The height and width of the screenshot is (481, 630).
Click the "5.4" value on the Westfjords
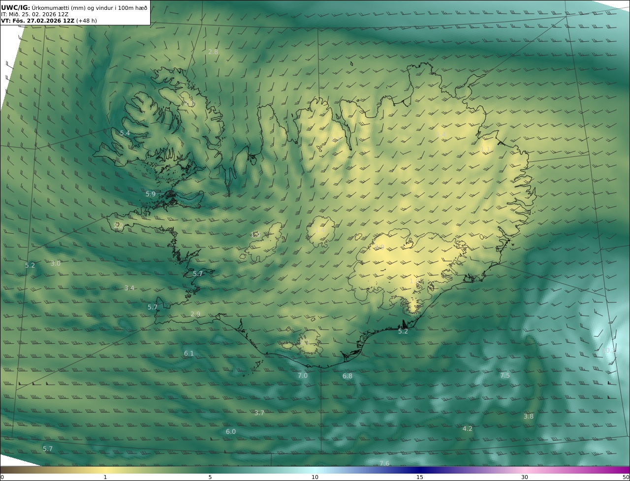(125, 133)
